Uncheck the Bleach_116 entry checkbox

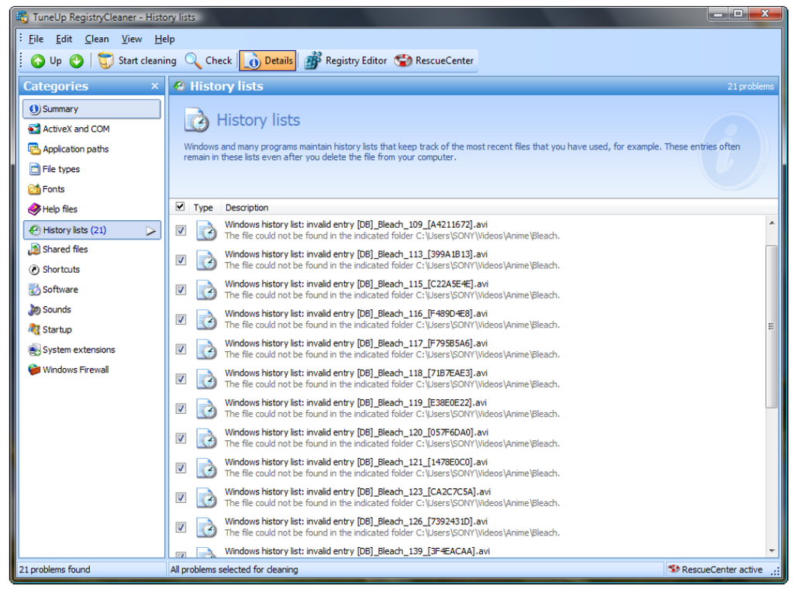pyautogui.click(x=181, y=319)
